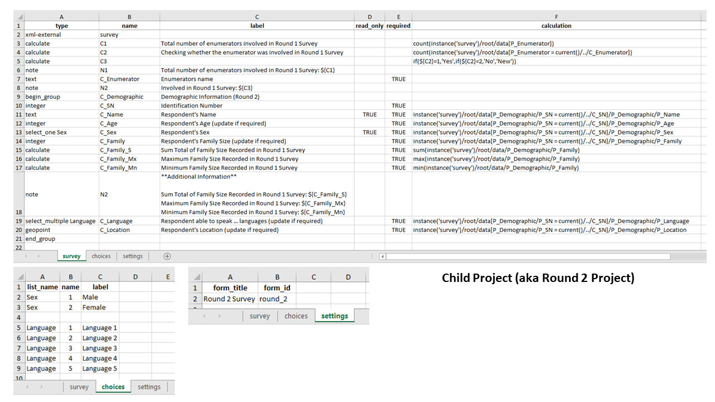Screen dimensions: 715x402
Task: Click the left sheet-tab scroll arrow in top workbook
Action: tap(27, 256)
